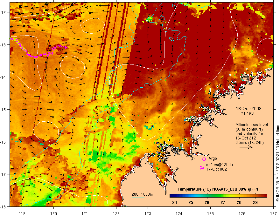Click longitude axis label "125"
Image resolution: width=280 pixels, height=216 pixels.
coord(211,213)
